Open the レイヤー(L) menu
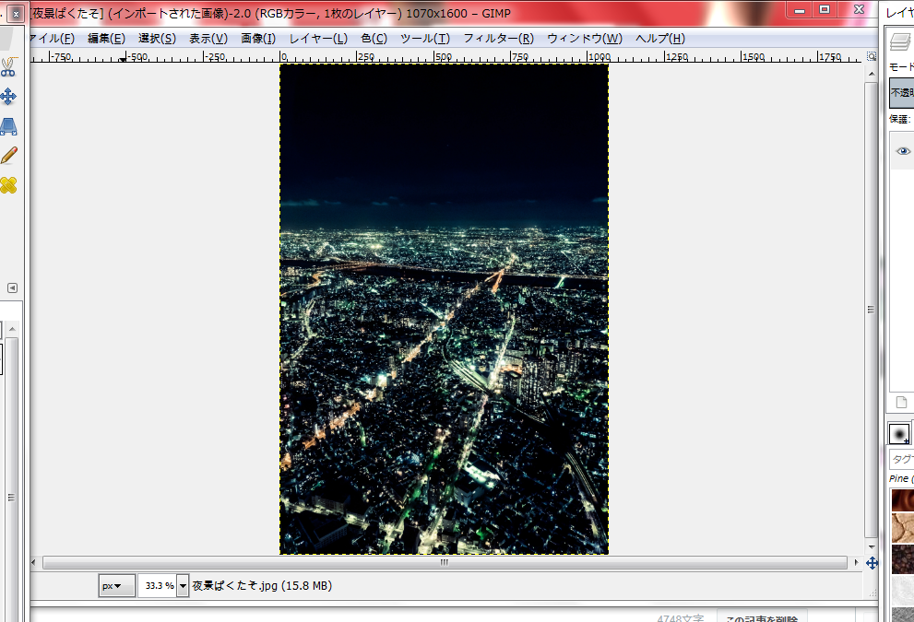The height and width of the screenshot is (622, 914). point(318,39)
